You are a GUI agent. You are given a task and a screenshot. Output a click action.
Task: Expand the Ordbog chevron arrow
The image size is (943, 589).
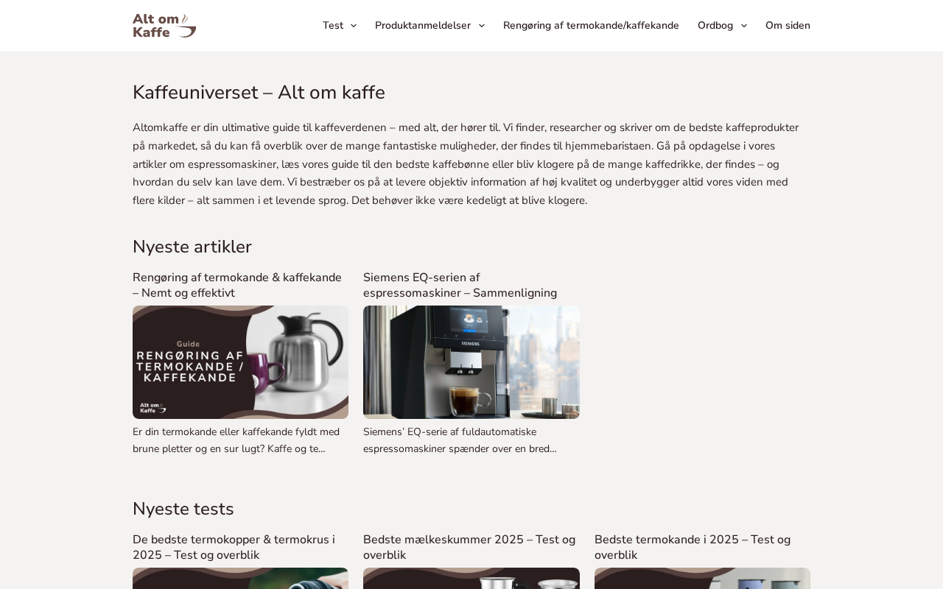click(744, 26)
